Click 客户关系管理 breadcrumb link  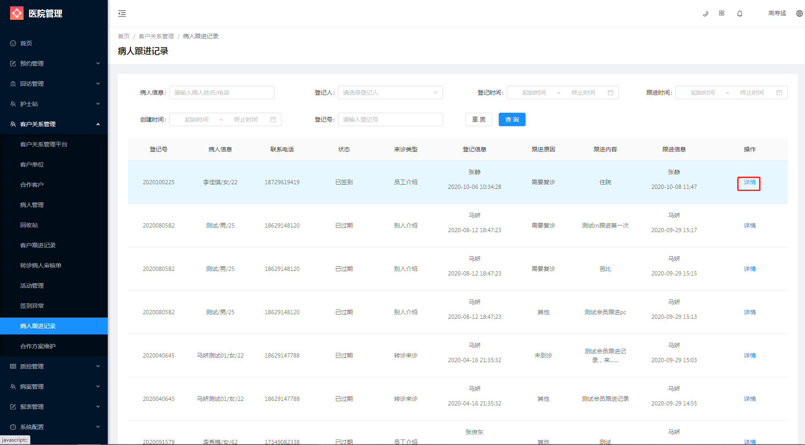tap(156, 36)
